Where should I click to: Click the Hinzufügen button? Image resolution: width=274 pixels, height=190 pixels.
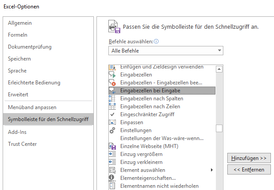tap(249, 158)
